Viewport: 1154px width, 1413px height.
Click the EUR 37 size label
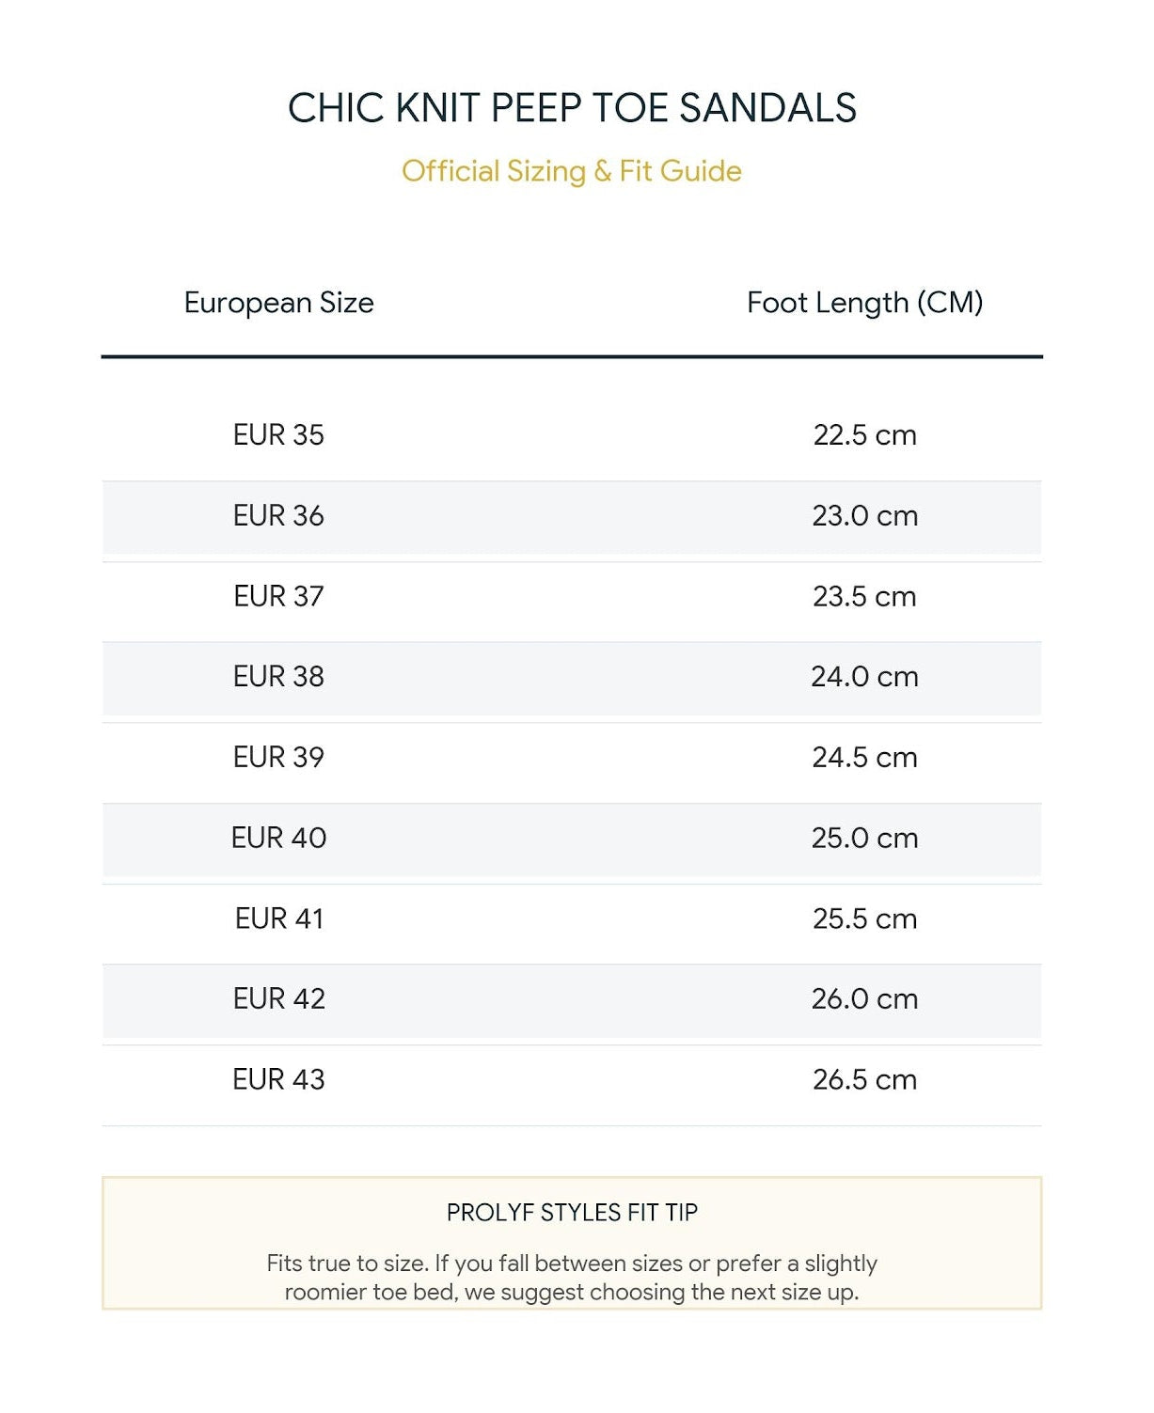point(278,596)
